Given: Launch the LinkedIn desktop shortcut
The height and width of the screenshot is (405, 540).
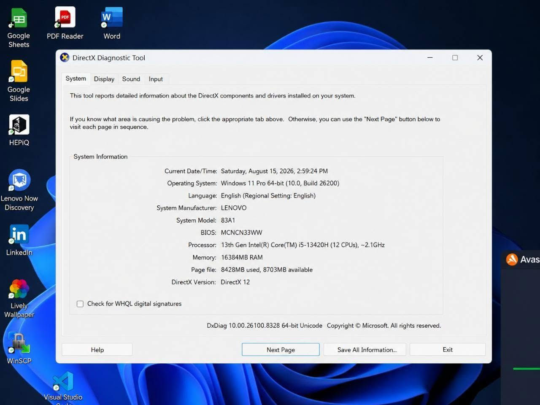Looking at the screenshot, I should coord(19,240).
